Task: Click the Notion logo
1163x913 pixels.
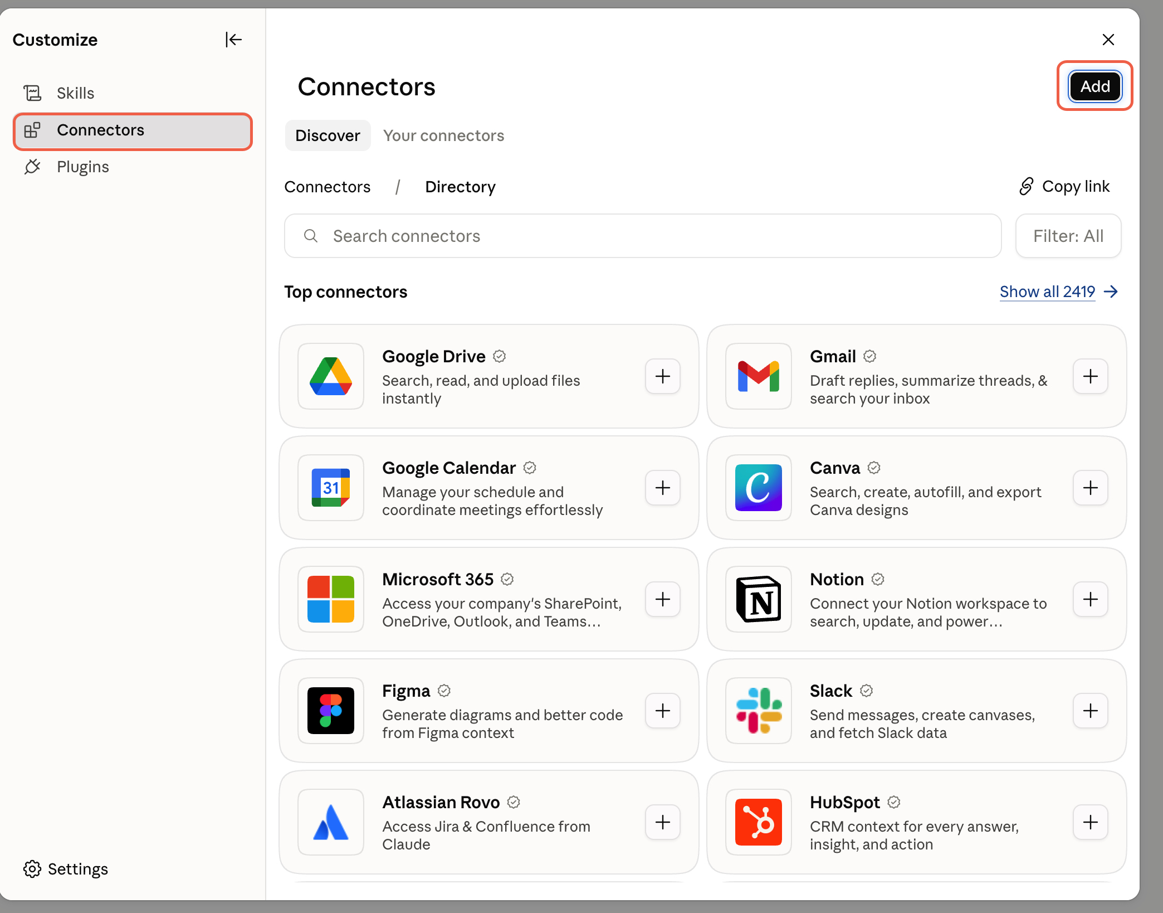Action: (x=759, y=599)
